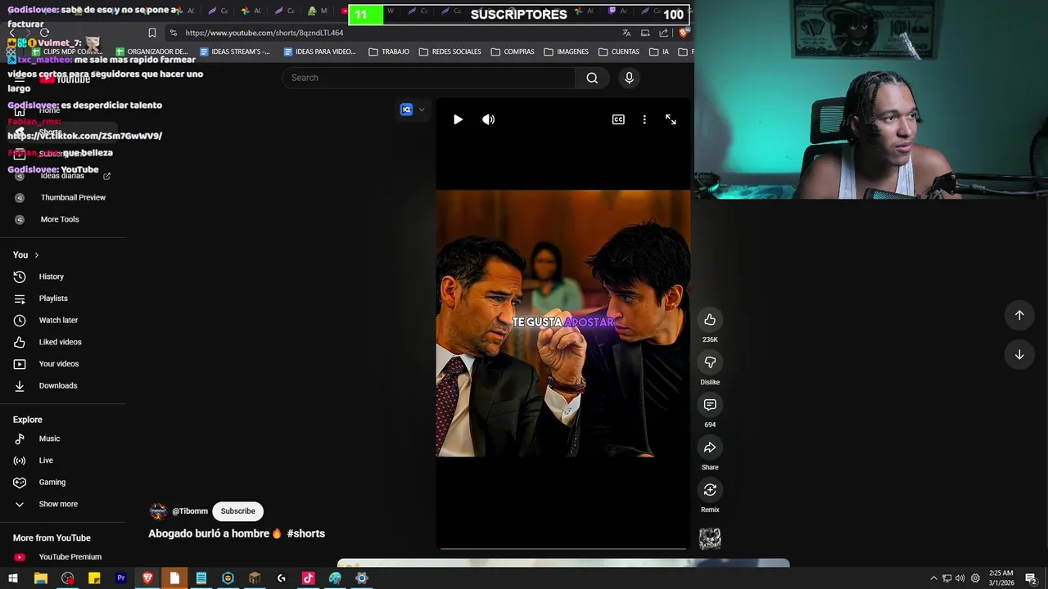Open the sound thumbnail below Remix
1048x589 pixels.
click(710, 538)
